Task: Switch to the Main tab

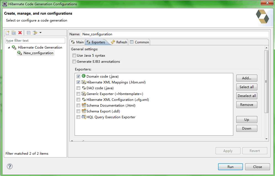Action: (77, 42)
